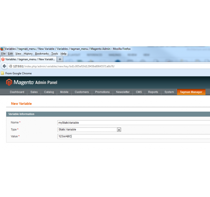Open the History menu
Screen dimensions: 210x197
click(x=28, y=54)
